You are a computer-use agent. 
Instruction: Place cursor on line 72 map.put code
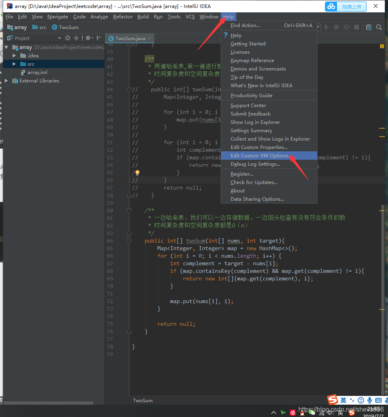point(202,301)
